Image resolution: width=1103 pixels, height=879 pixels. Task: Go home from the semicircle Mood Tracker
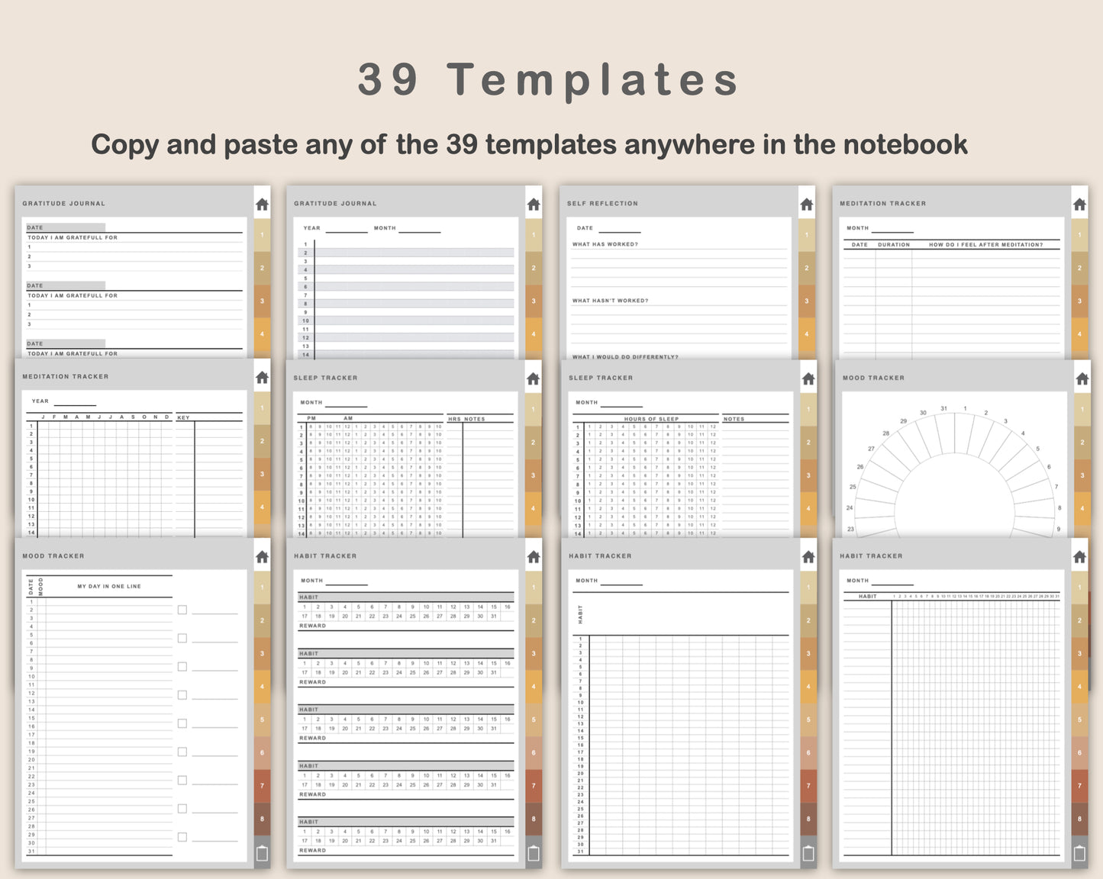click(x=1082, y=379)
